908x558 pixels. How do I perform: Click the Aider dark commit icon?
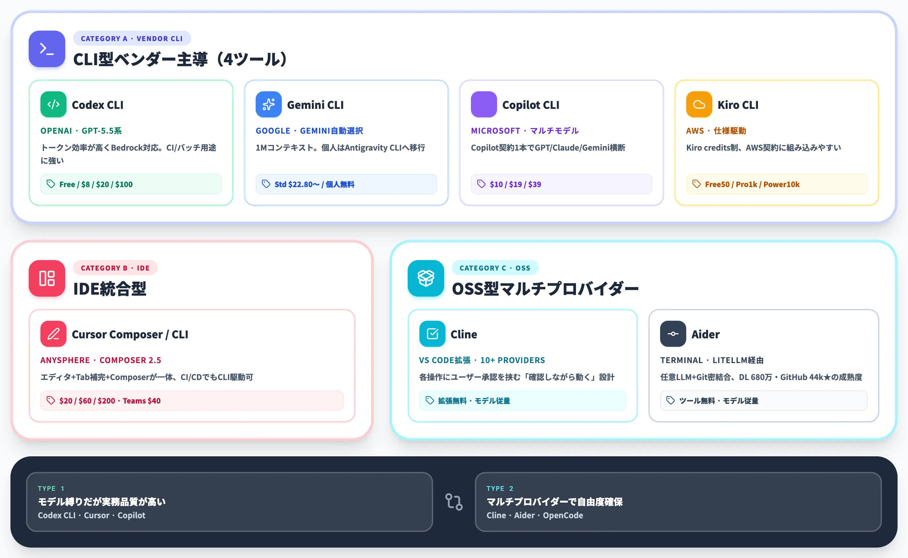[673, 334]
